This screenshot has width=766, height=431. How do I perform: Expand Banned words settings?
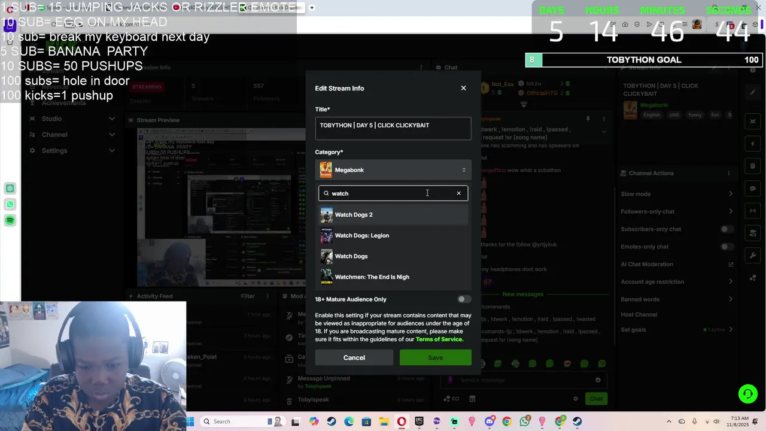tap(731, 299)
